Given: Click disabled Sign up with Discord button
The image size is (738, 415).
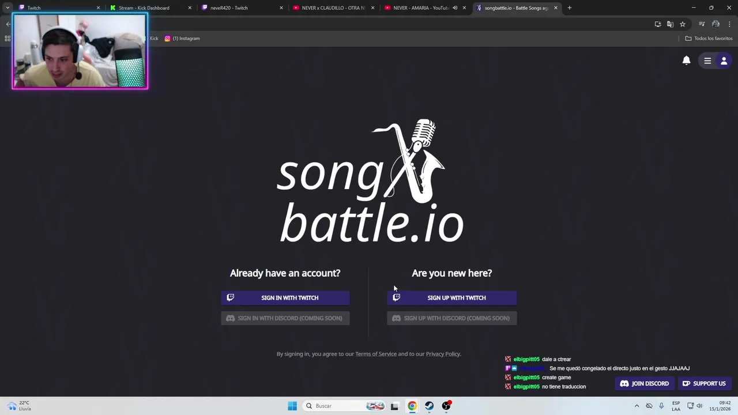Looking at the screenshot, I should click(x=451, y=318).
